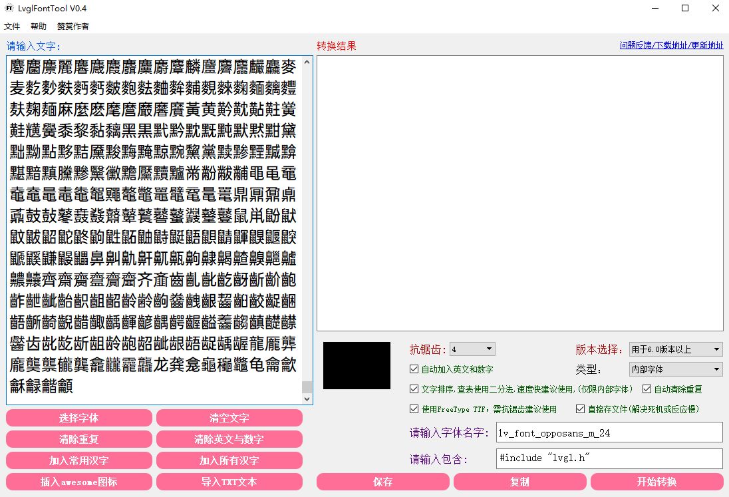This screenshot has width=729, height=497.
Task: Open the 抗锯齿 dropdown
Action: (x=472, y=349)
